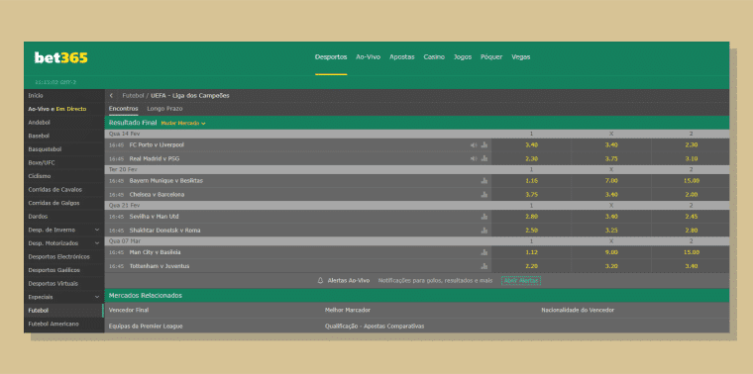Open the Vencedor Final market link
753x374 pixels.
click(x=129, y=311)
